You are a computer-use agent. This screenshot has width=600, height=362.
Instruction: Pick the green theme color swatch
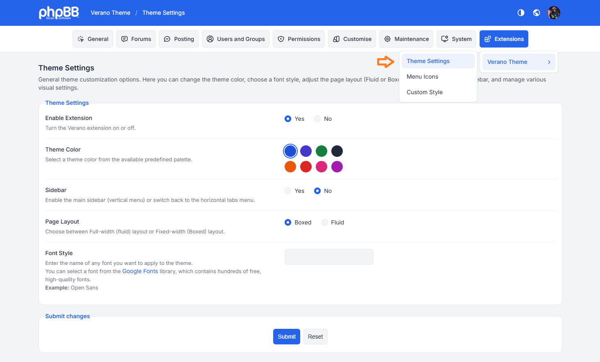(x=322, y=151)
